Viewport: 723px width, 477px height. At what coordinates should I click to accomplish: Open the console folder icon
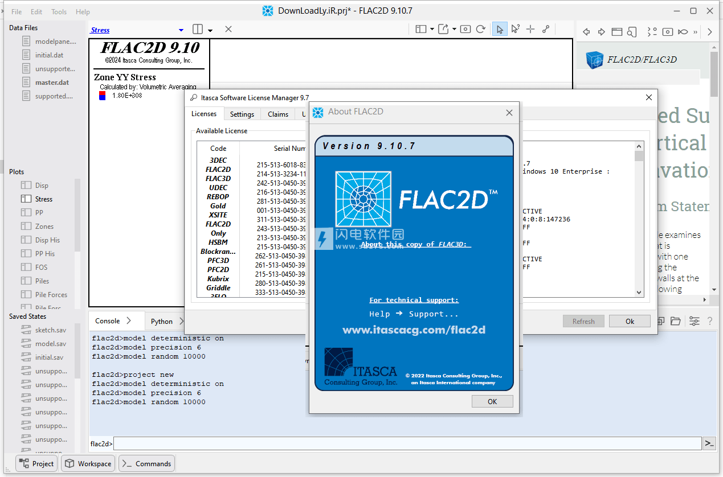point(676,321)
